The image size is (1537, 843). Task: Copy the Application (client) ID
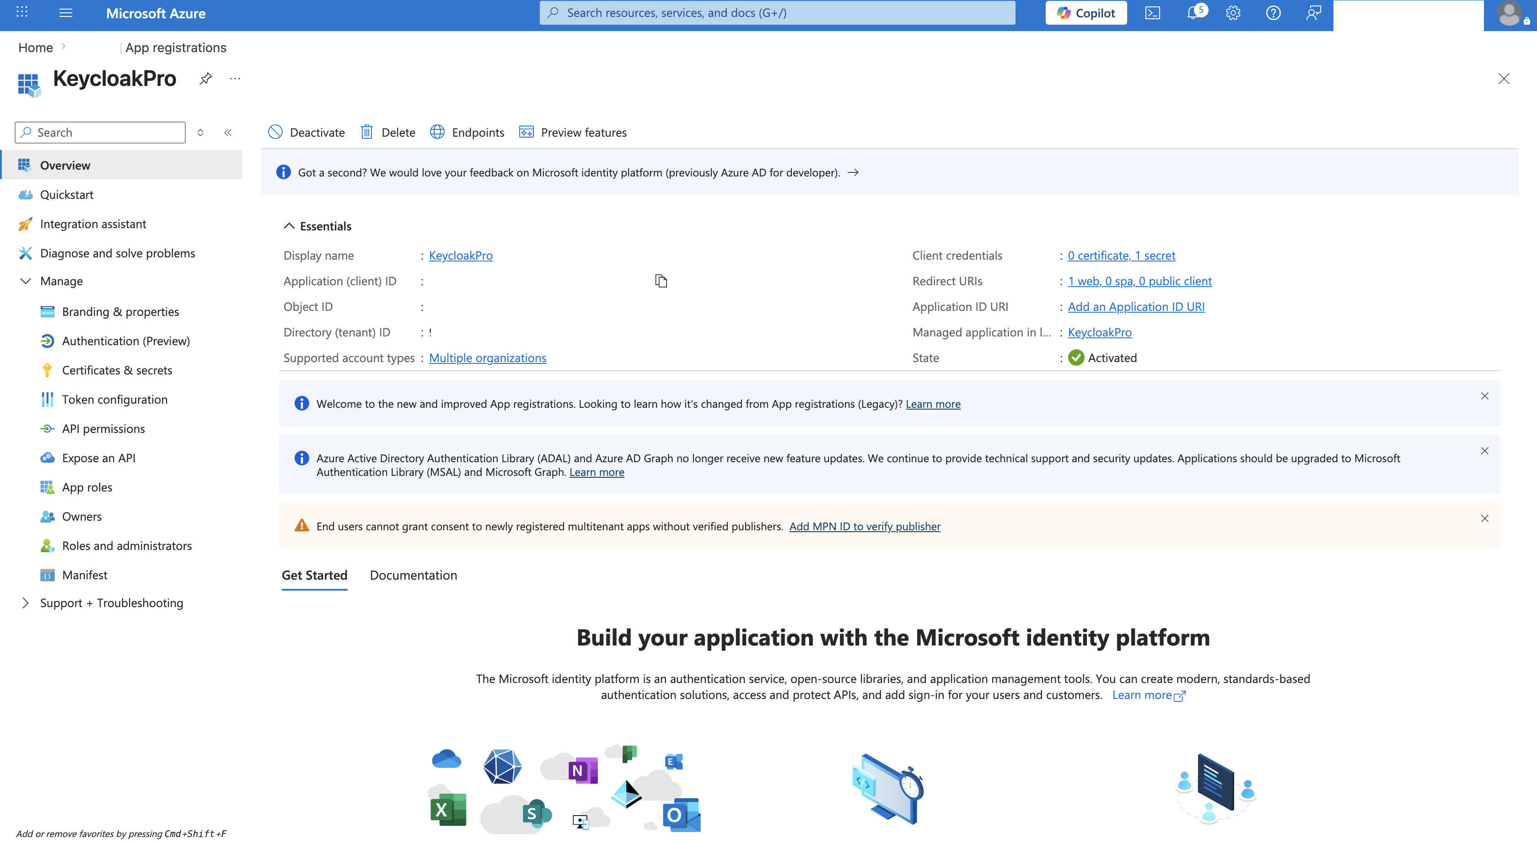661,281
